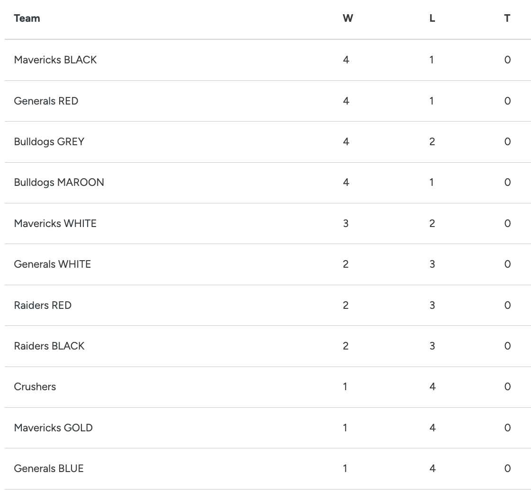Select the Generals RED team name
531x490 pixels.
(46, 101)
